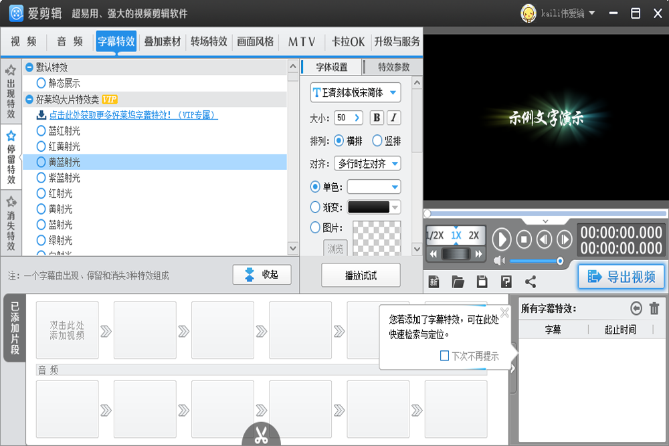Enable the 渐变 gradient color option
This screenshot has height=446, width=669.
316,207
